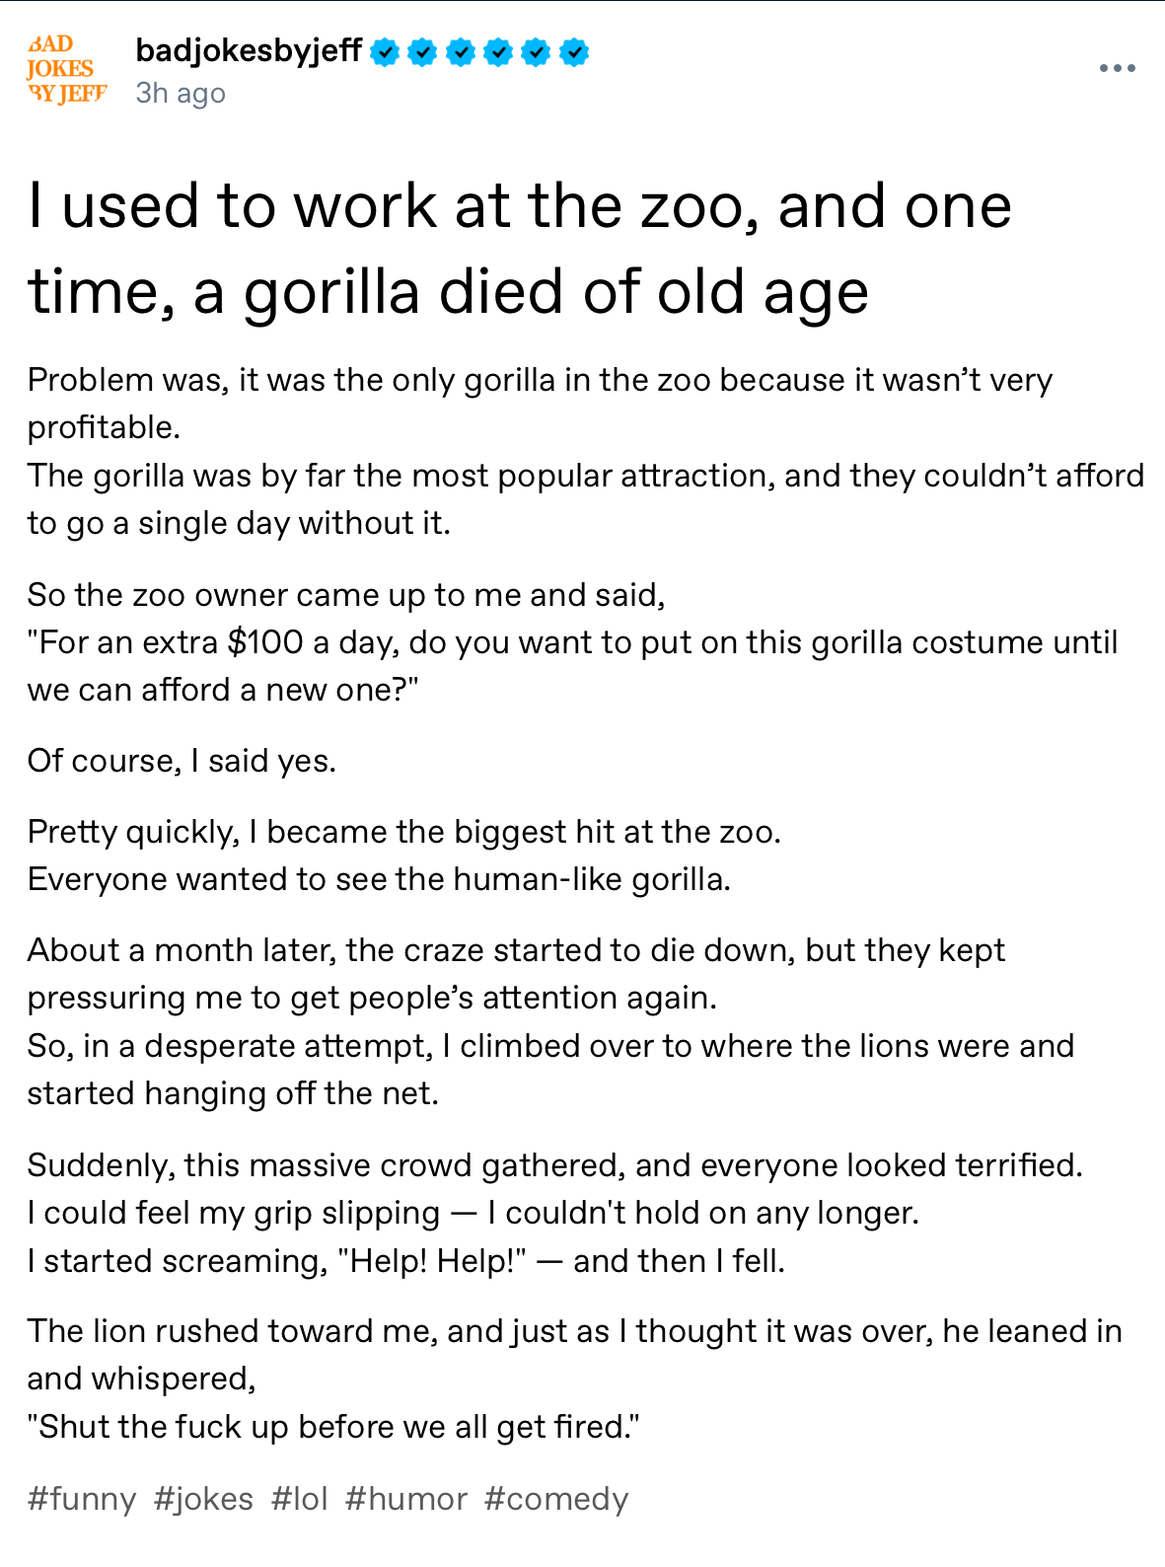Viewport: 1165px width, 1567px height.
Task: Open the three-dot post options menu
Action: point(1117,68)
